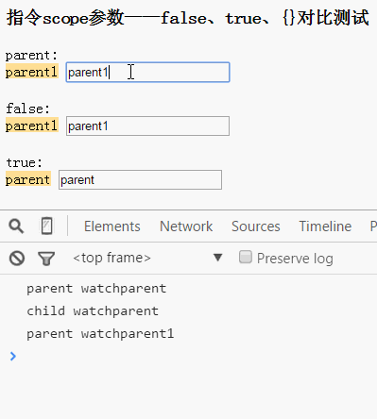Clear console with the ban icon
377x419 pixels.
click(x=17, y=259)
